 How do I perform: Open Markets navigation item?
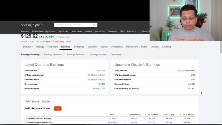click(88, 31)
